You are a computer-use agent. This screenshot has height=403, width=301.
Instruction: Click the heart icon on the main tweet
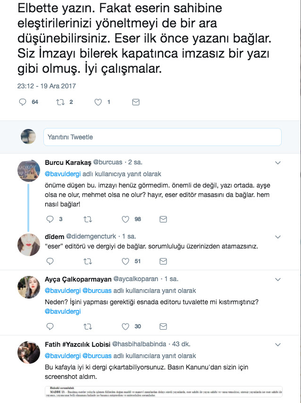97,101
